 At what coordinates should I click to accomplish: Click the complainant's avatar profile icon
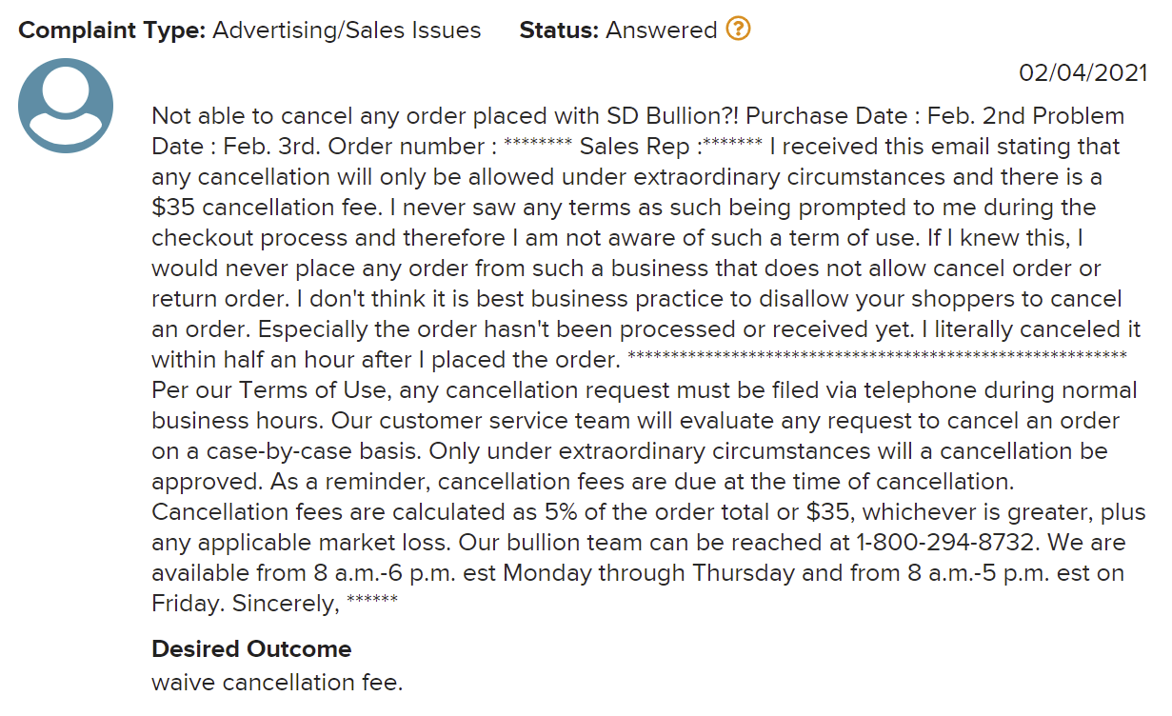[66, 106]
